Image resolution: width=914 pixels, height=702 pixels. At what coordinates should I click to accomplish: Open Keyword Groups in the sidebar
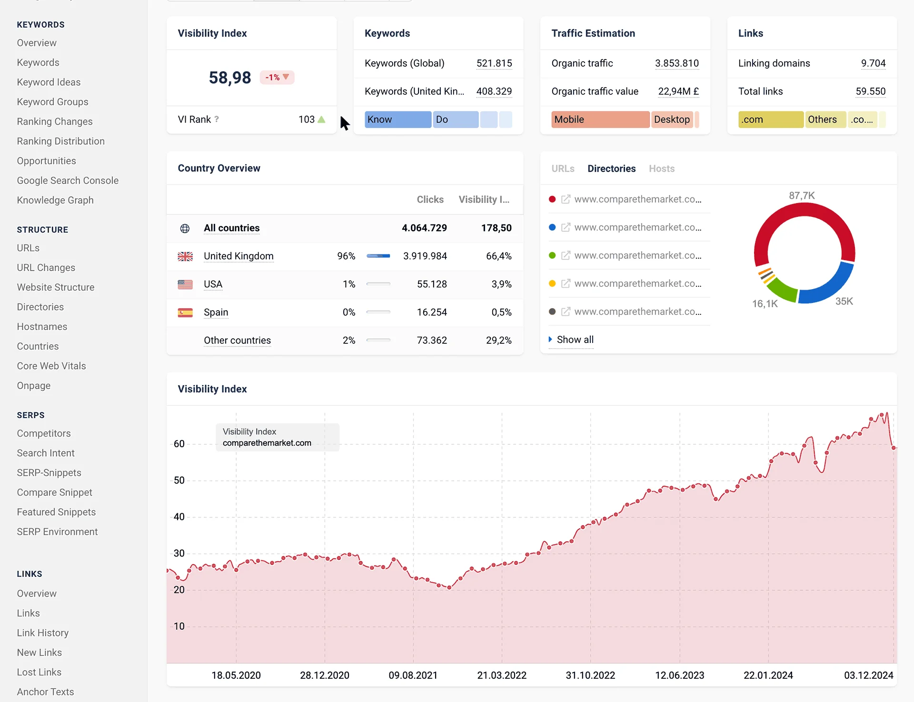[x=52, y=102]
